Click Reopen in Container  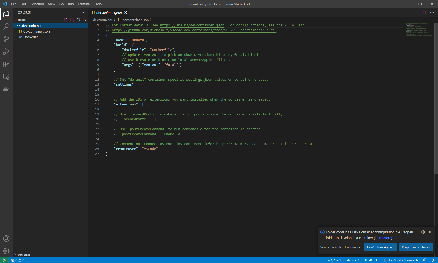tap(416, 247)
